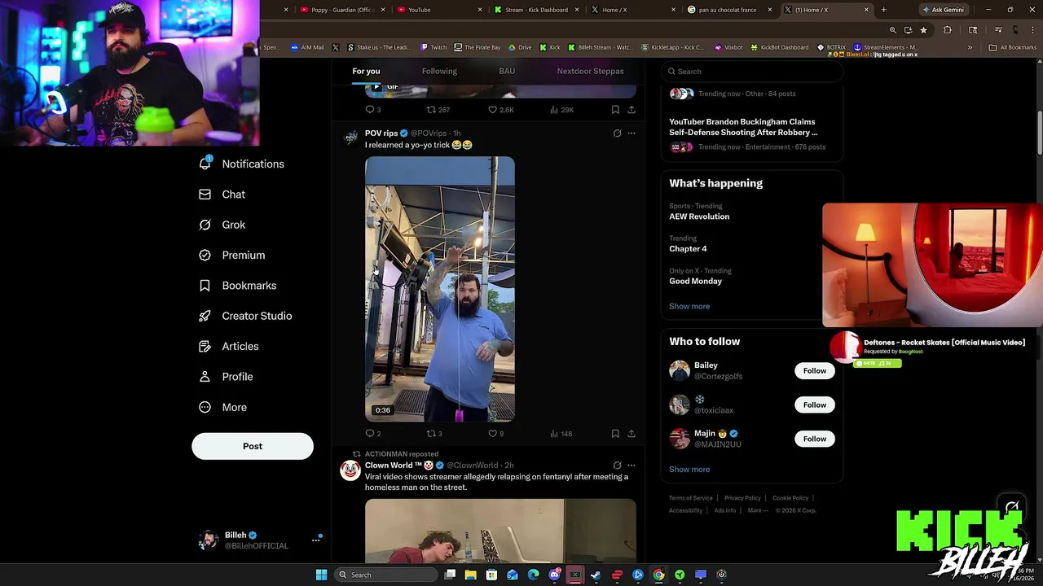Follow @toxiciaax account
Image resolution: width=1043 pixels, height=586 pixels.
[815, 405]
